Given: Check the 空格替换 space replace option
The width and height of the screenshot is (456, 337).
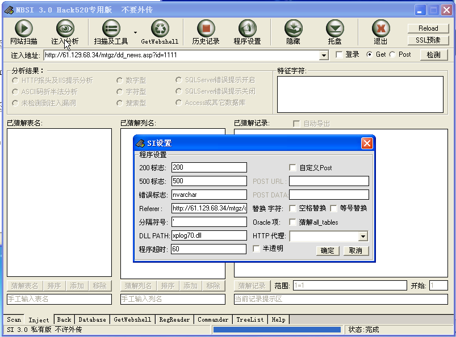Looking at the screenshot, I should pyautogui.click(x=294, y=208).
